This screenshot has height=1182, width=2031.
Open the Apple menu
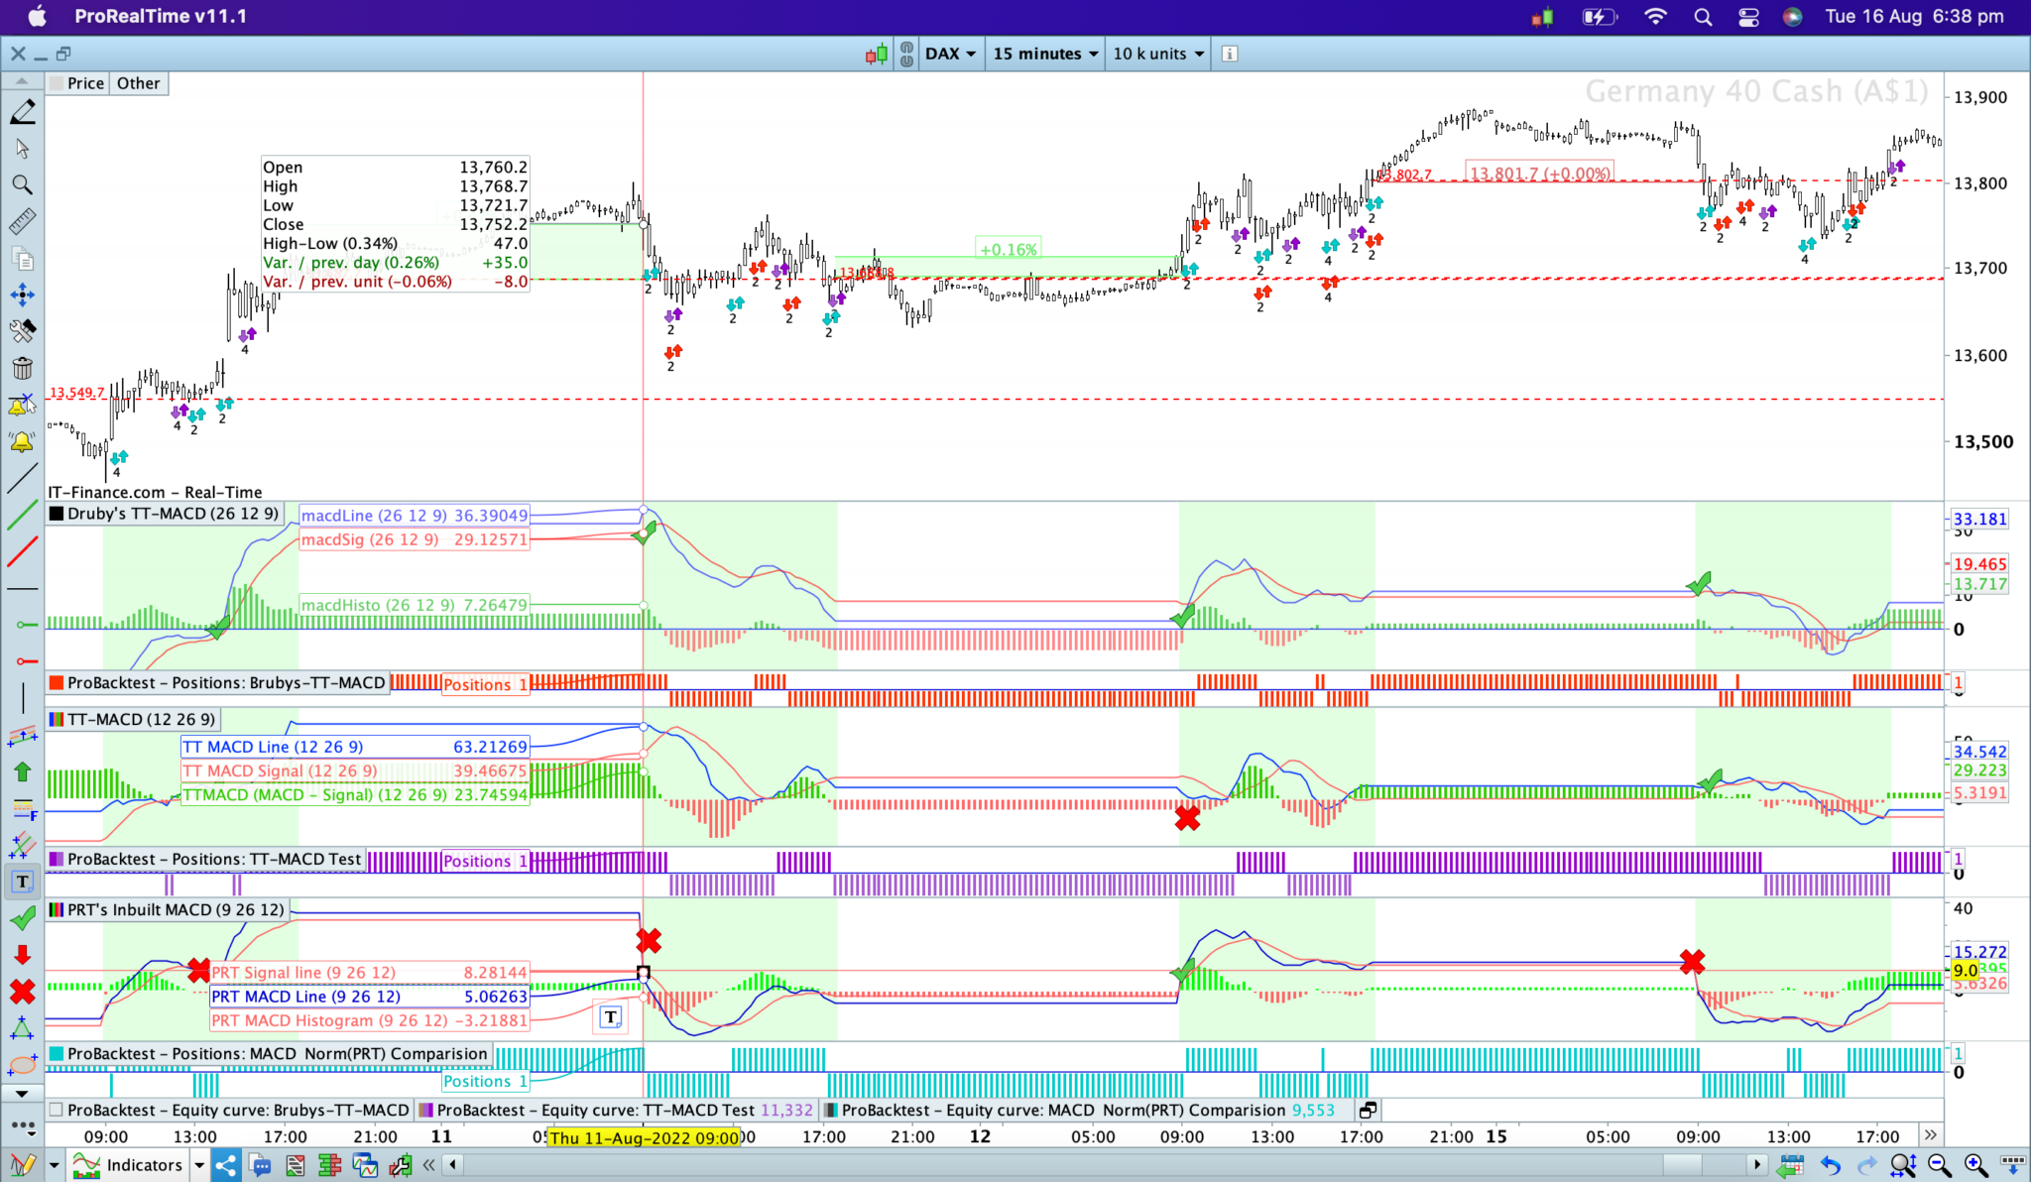[37, 16]
